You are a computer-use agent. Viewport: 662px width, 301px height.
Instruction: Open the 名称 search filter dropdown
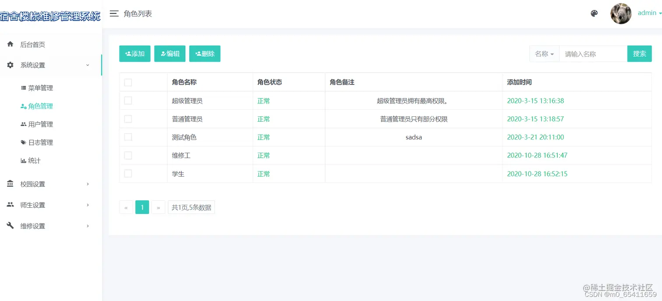pyautogui.click(x=544, y=53)
